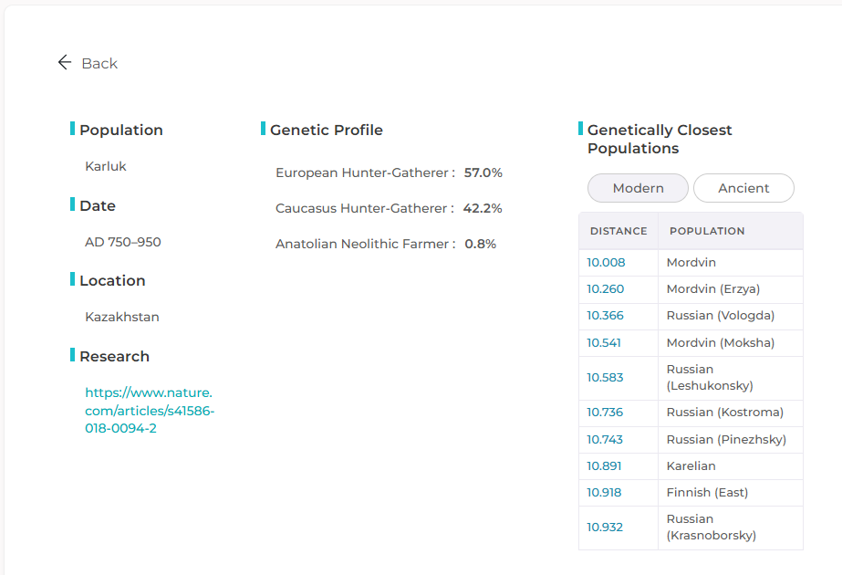This screenshot has width=842, height=575.
Task: Switch to the Modern populations tab
Action: 638,188
